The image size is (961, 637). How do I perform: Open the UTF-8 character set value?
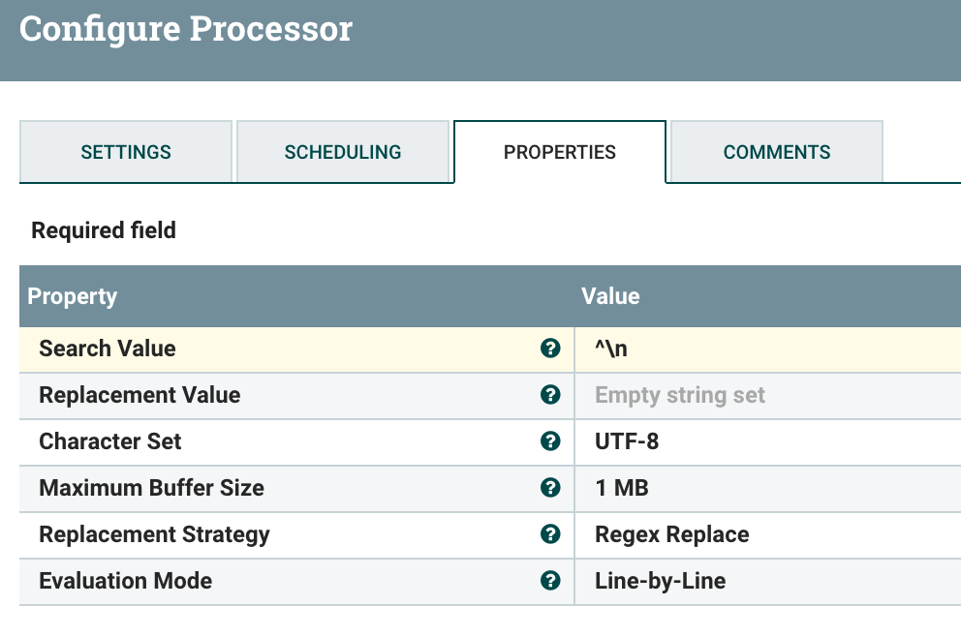click(x=678, y=441)
